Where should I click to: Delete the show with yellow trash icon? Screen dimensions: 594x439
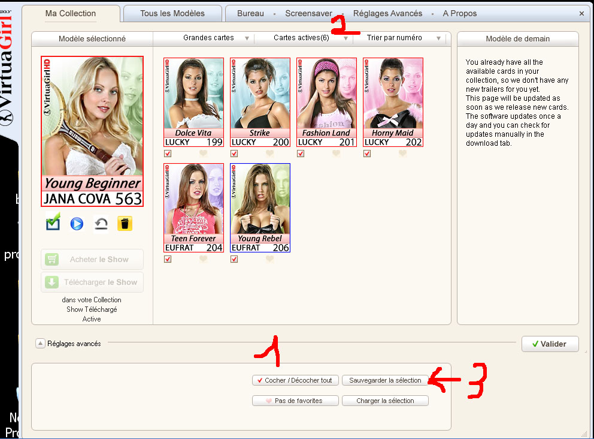click(x=125, y=224)
